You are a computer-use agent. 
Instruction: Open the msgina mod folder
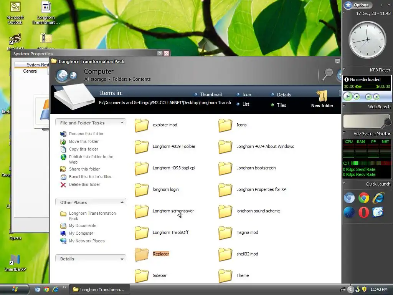click(x=238, y=233)
